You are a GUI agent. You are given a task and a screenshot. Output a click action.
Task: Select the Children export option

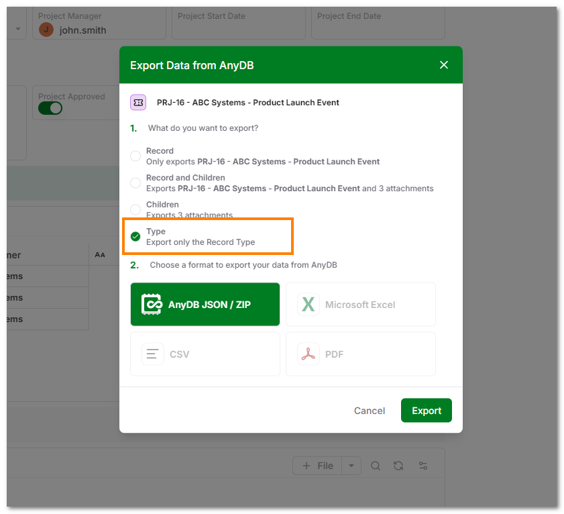pyautogui.click(x=135, y=209)
